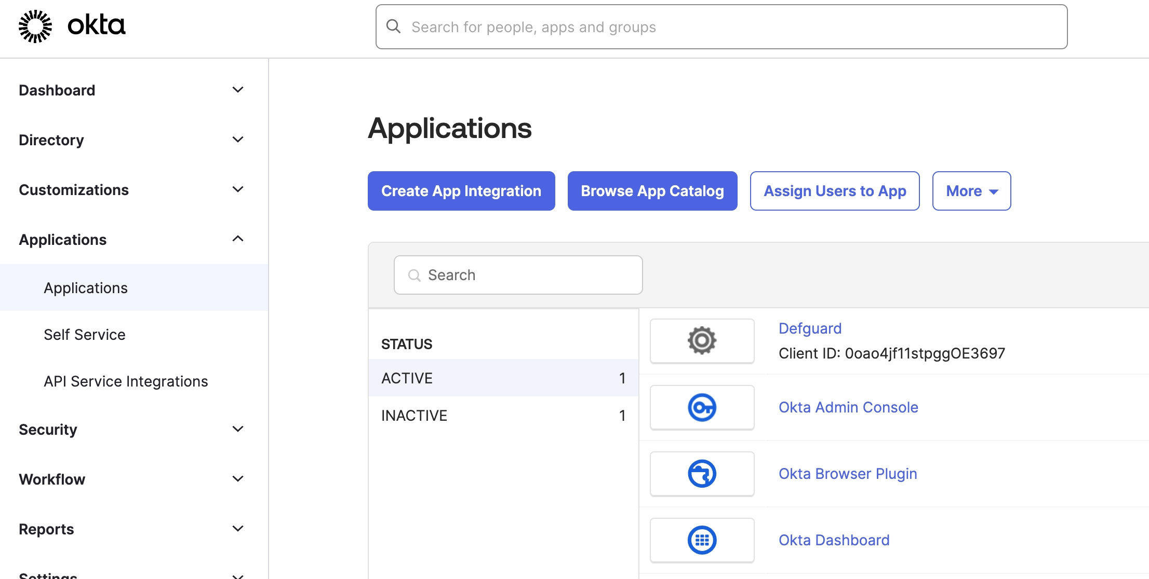Screen dimensions: 1149x579
Task: Click the magnifier icon in applications search
Action: (414, 275)
